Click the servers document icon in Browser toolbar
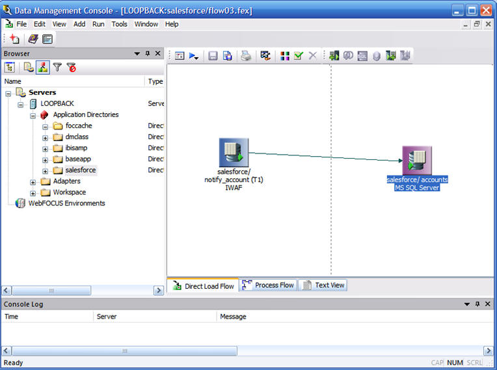The image size is (497, 370). coord(29,68)
